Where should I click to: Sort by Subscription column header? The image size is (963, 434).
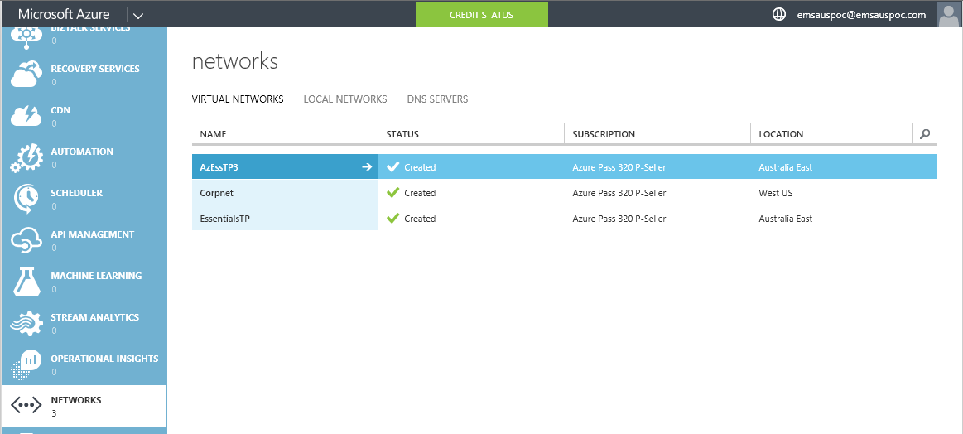click(604, 134)
